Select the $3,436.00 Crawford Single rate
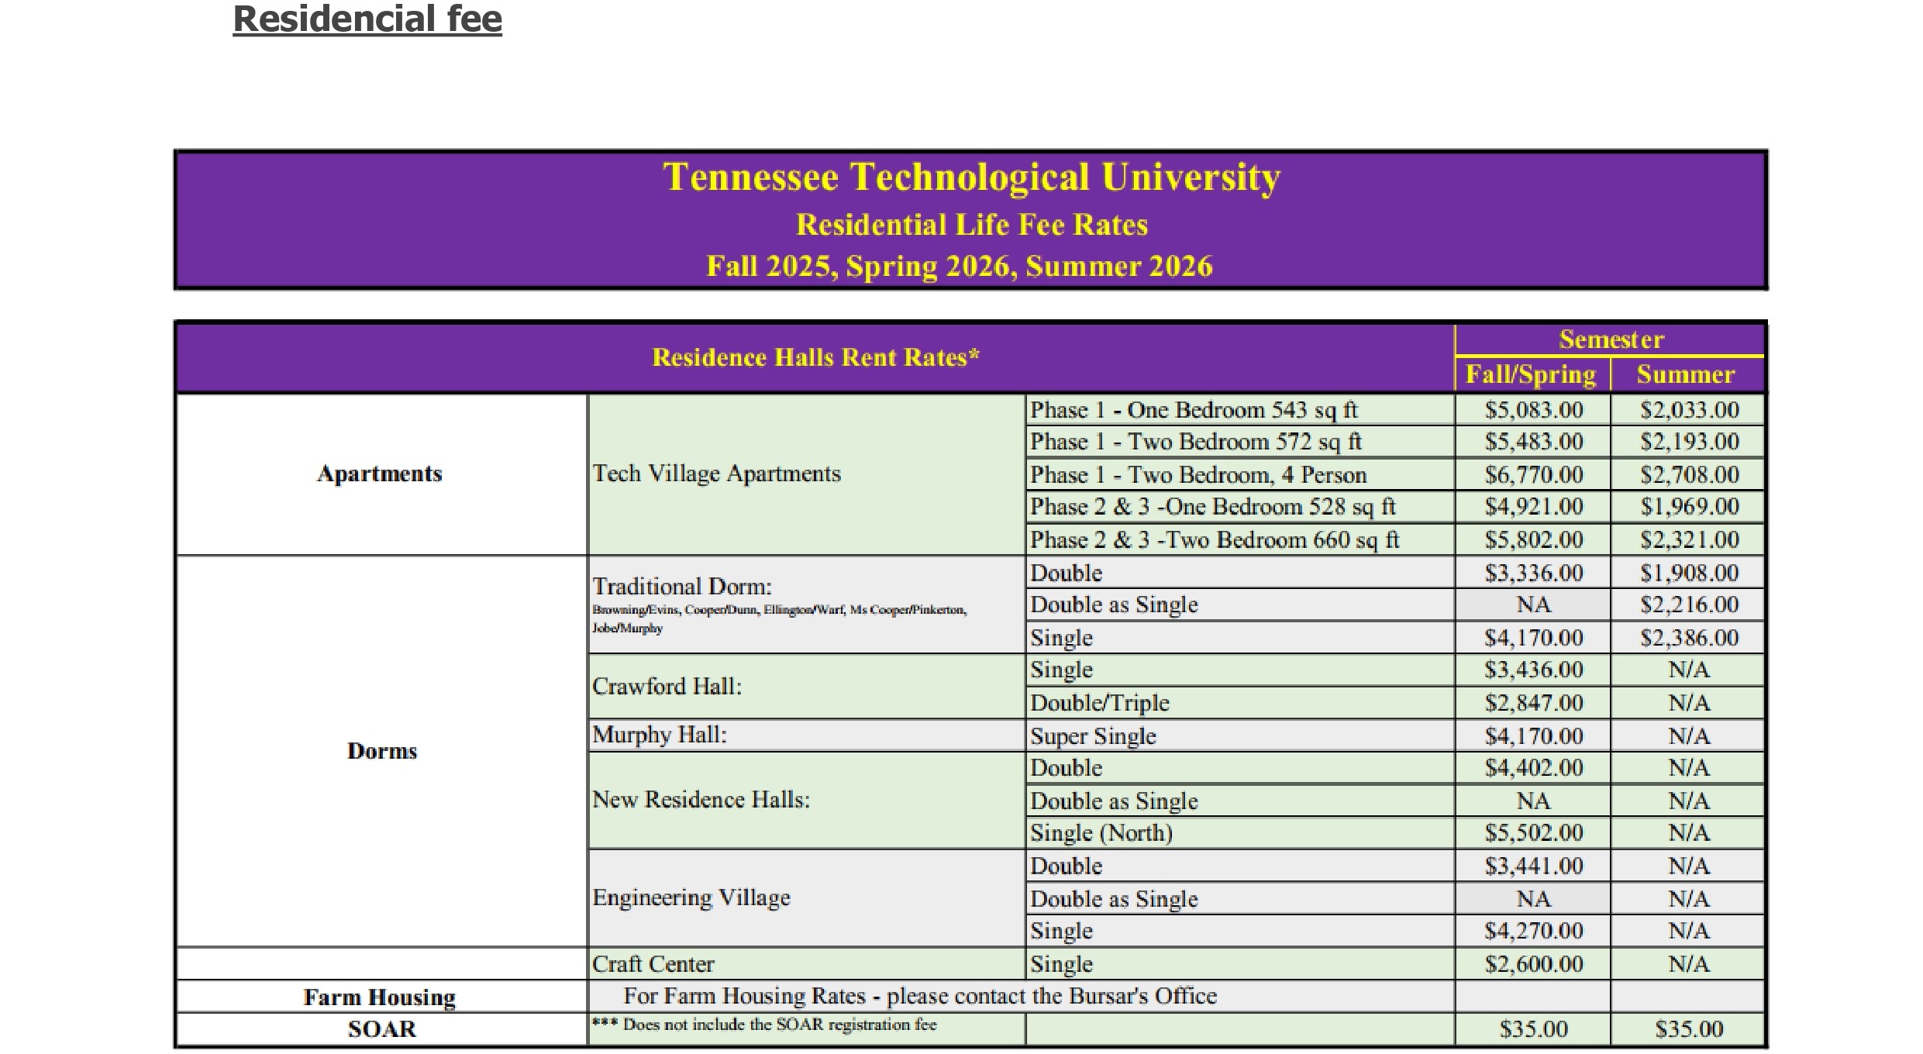Image resolution: width=1923 pixels, height=1054 pixels. [x=1534, y=670]
